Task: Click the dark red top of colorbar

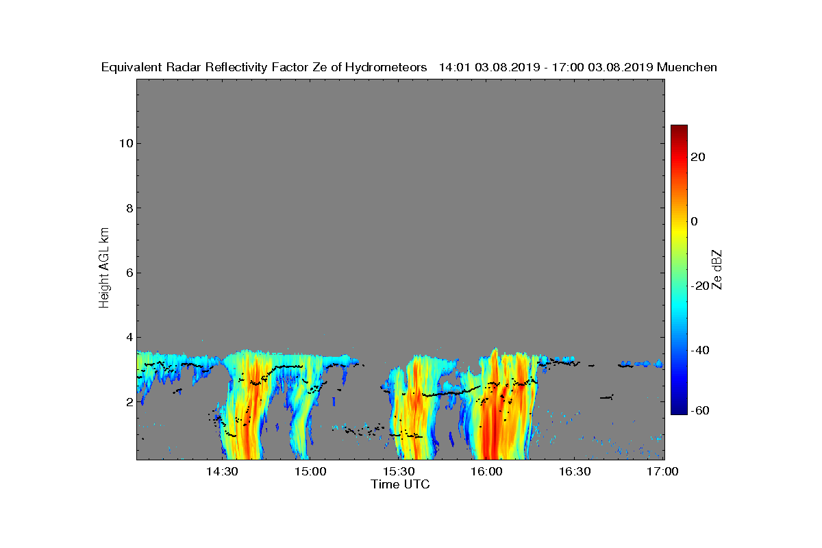Action: tap(679, 129)
